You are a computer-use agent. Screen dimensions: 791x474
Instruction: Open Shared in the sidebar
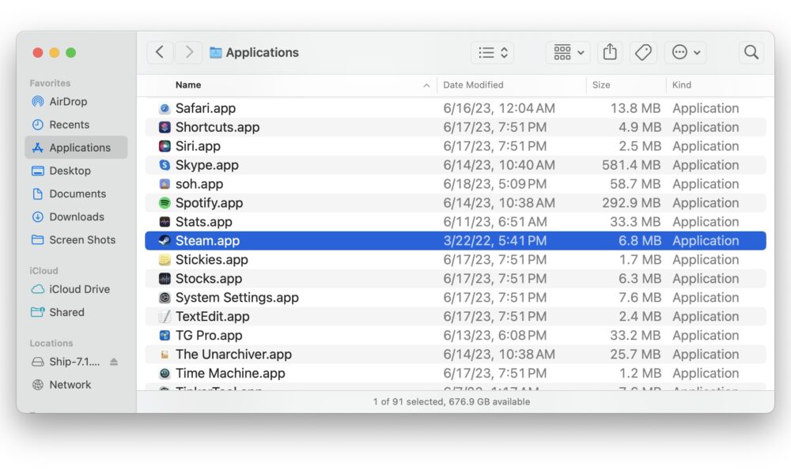[76, 312]
